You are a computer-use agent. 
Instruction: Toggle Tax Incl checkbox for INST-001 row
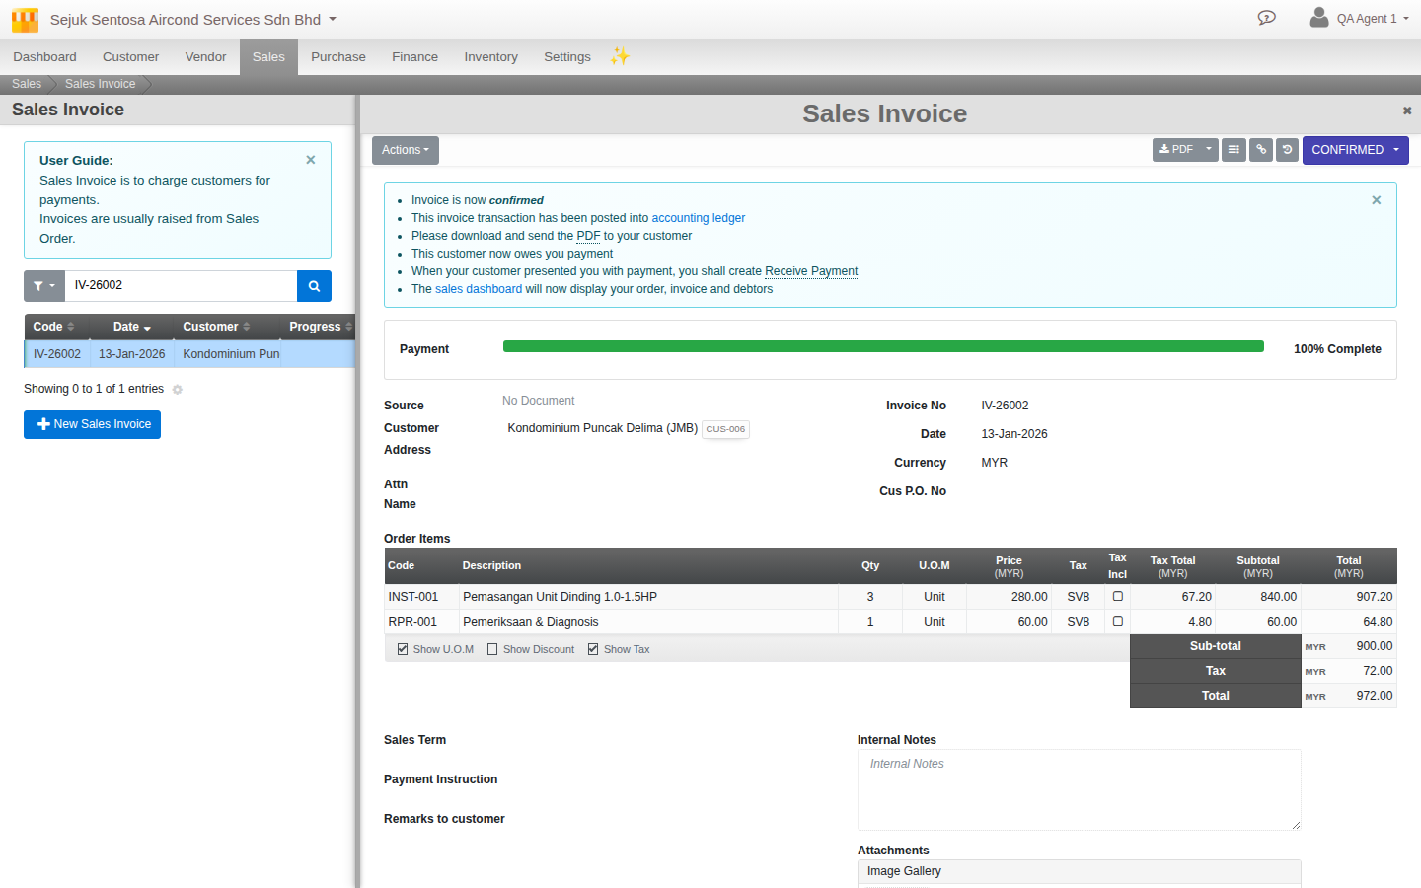[1118, 596]
